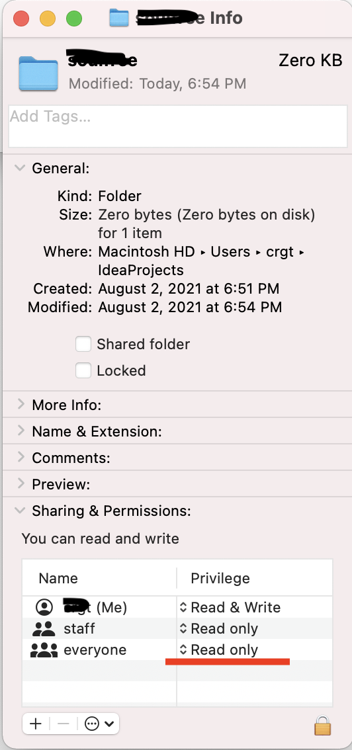Open the ellipsis action menu
This screenshot has width=352, height=750.
99,724
